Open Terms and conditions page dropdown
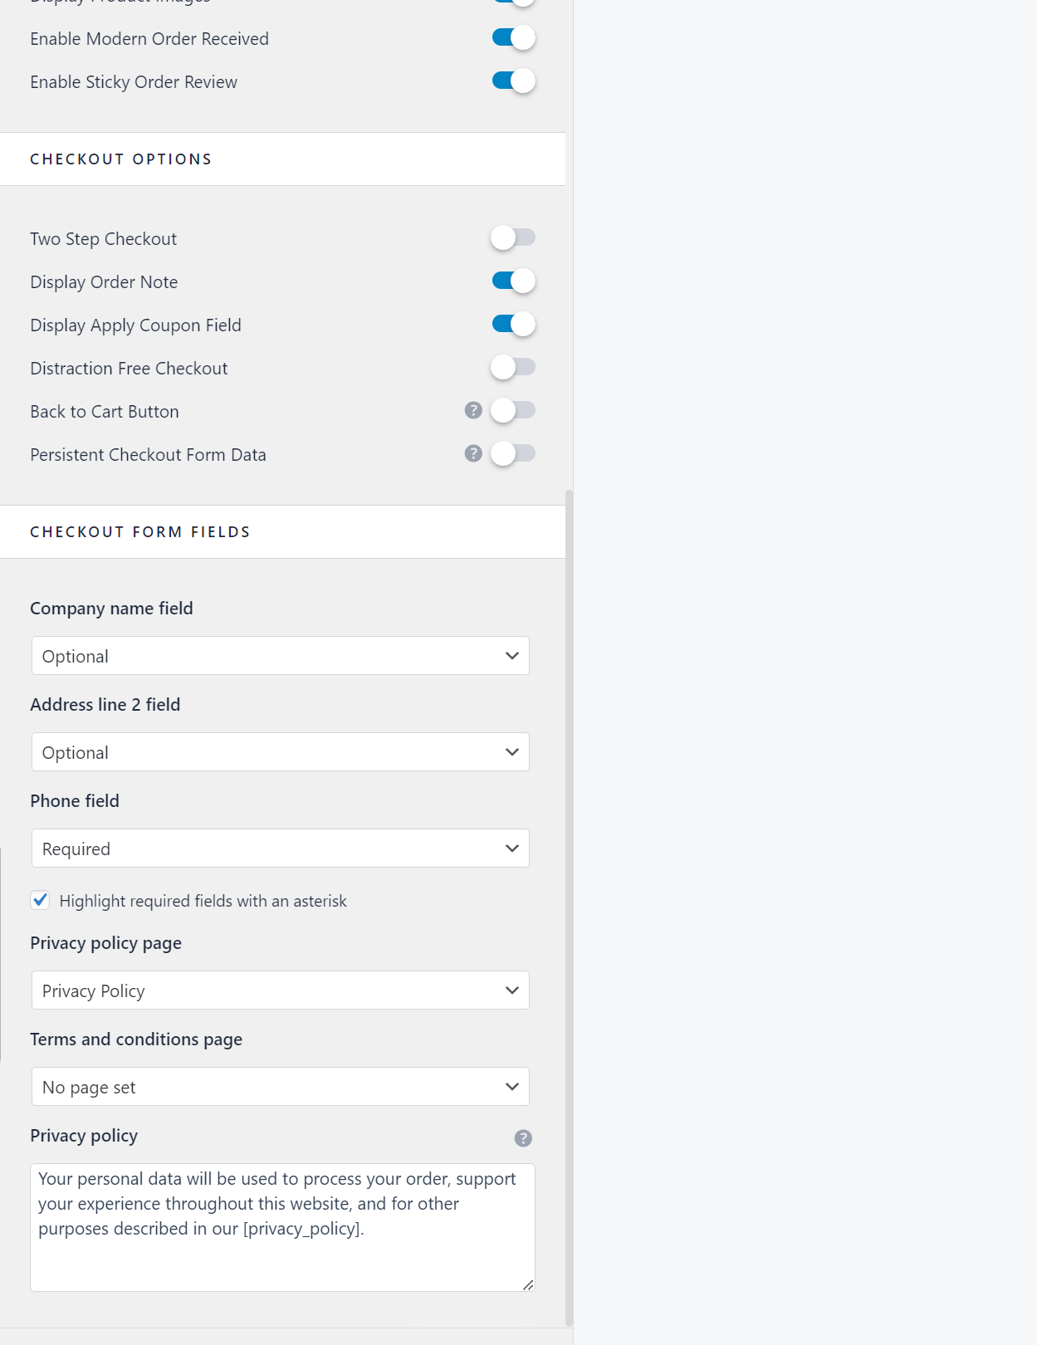 pos(281,1087)
